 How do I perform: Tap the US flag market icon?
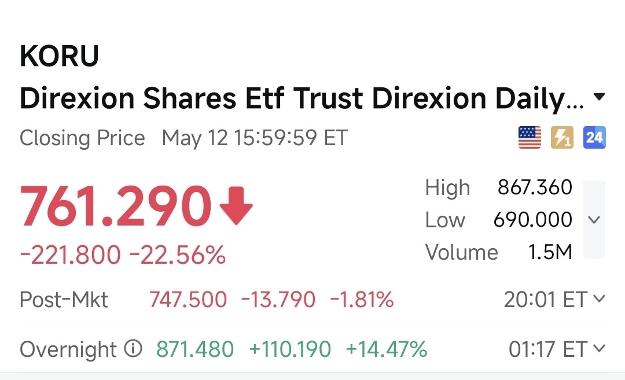(530, 138)
